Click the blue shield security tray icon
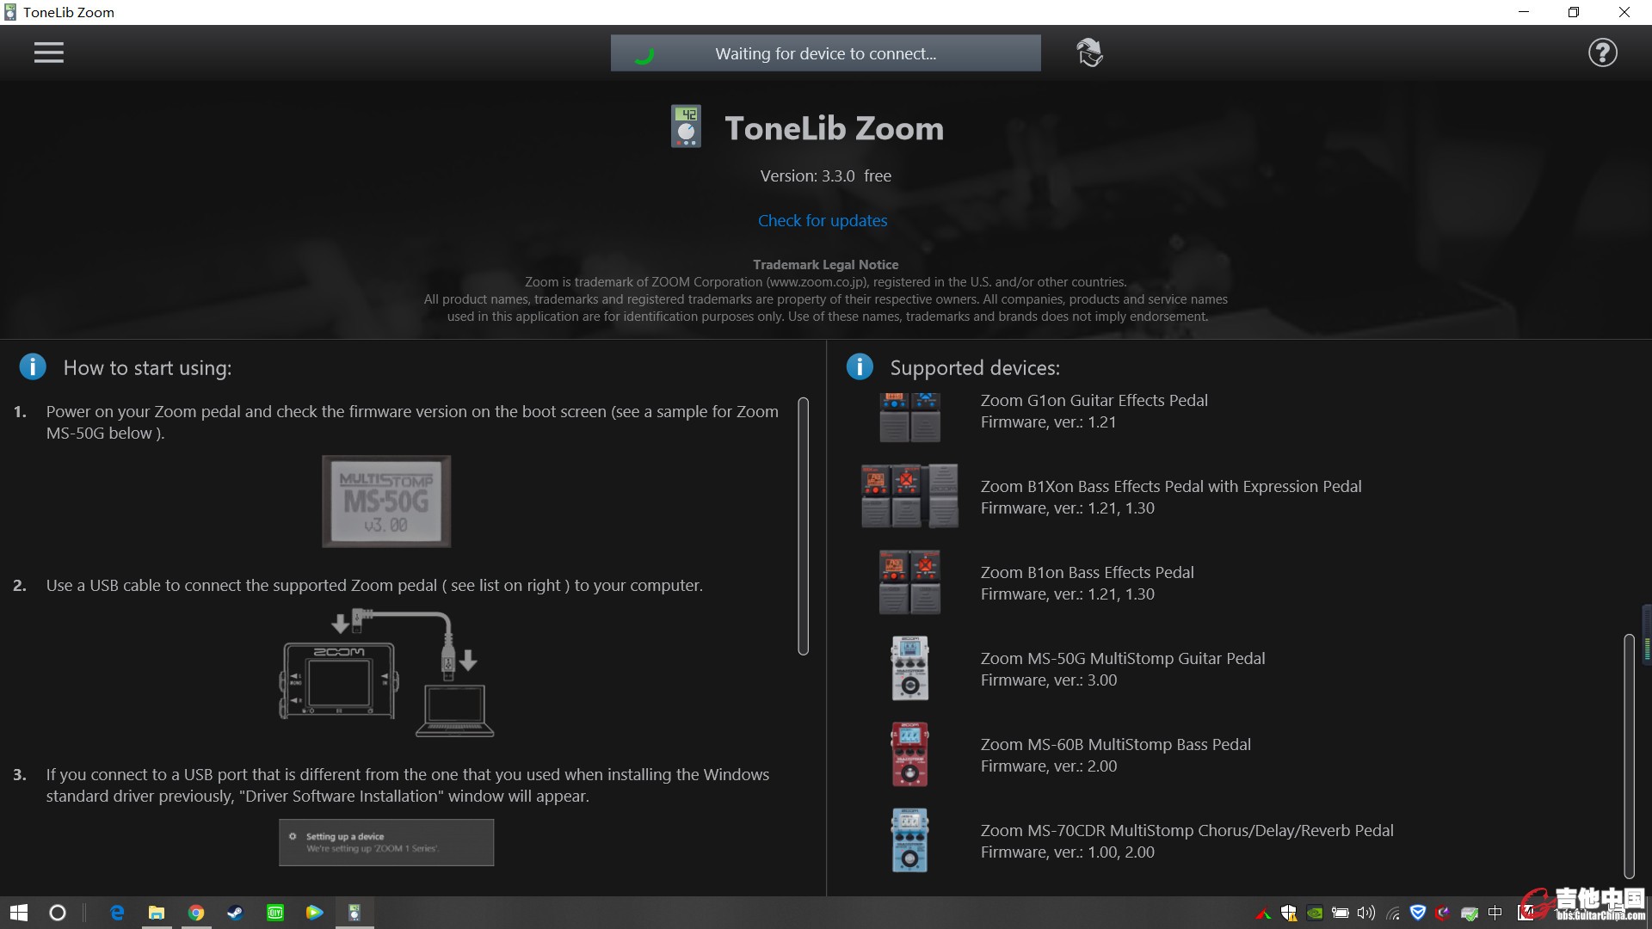The height and width of the screenshot is (929, 1652). [x=1418, y=913]
